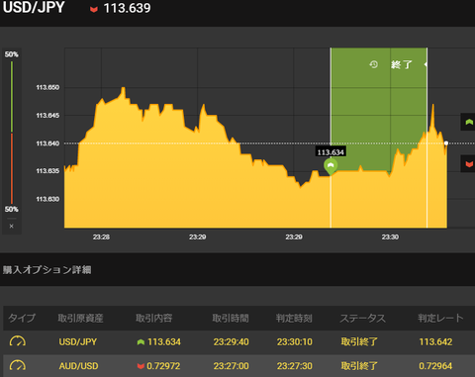Click the gauge icon in USD/JPY row
The width and height of the screenshot is (475, 377).
coord(18,341)
